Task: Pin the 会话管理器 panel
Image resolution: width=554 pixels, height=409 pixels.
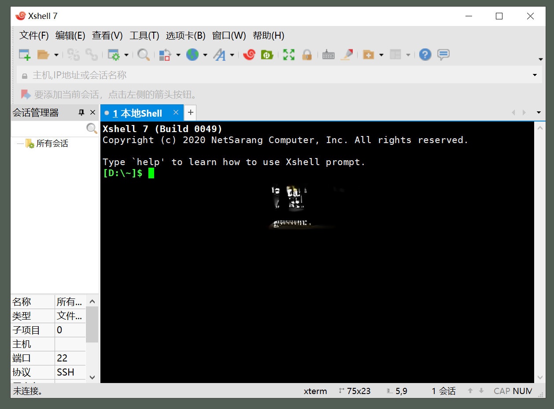Action: coord(81,113)
